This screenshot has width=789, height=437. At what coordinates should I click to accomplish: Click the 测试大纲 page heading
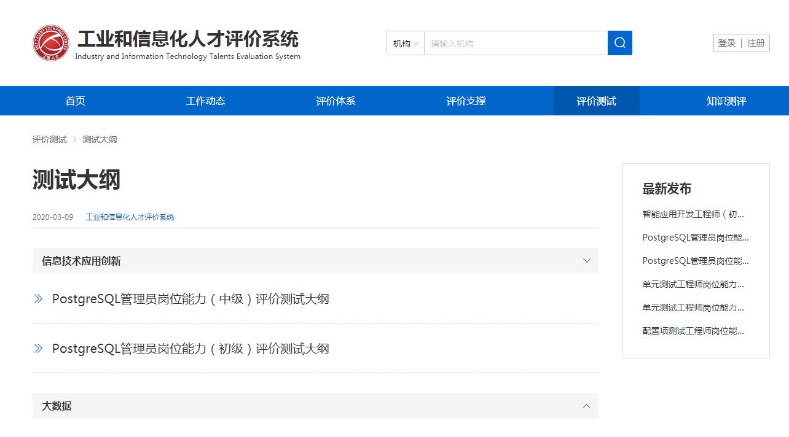(76, 180)
